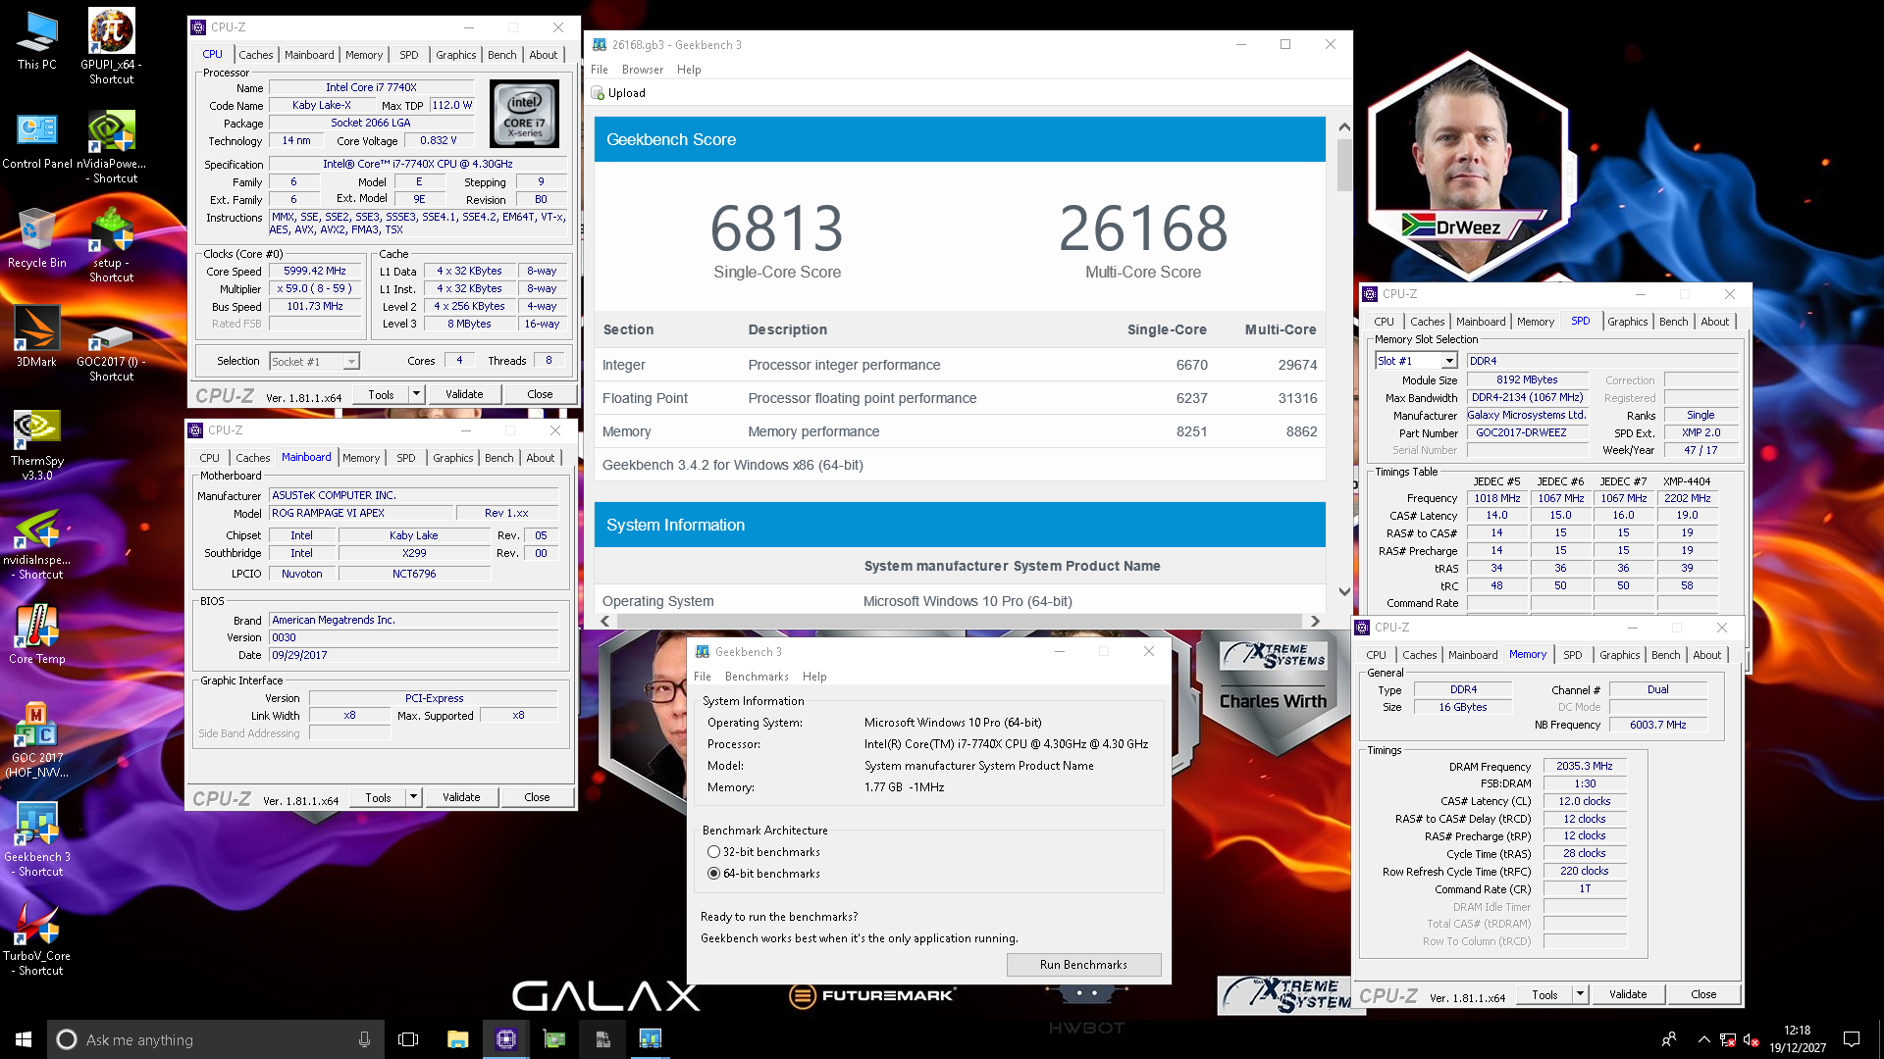The image size is (1884, 1059).
Task: Click scroll down arrow in Geekbench results
Action: point(1344,592)
